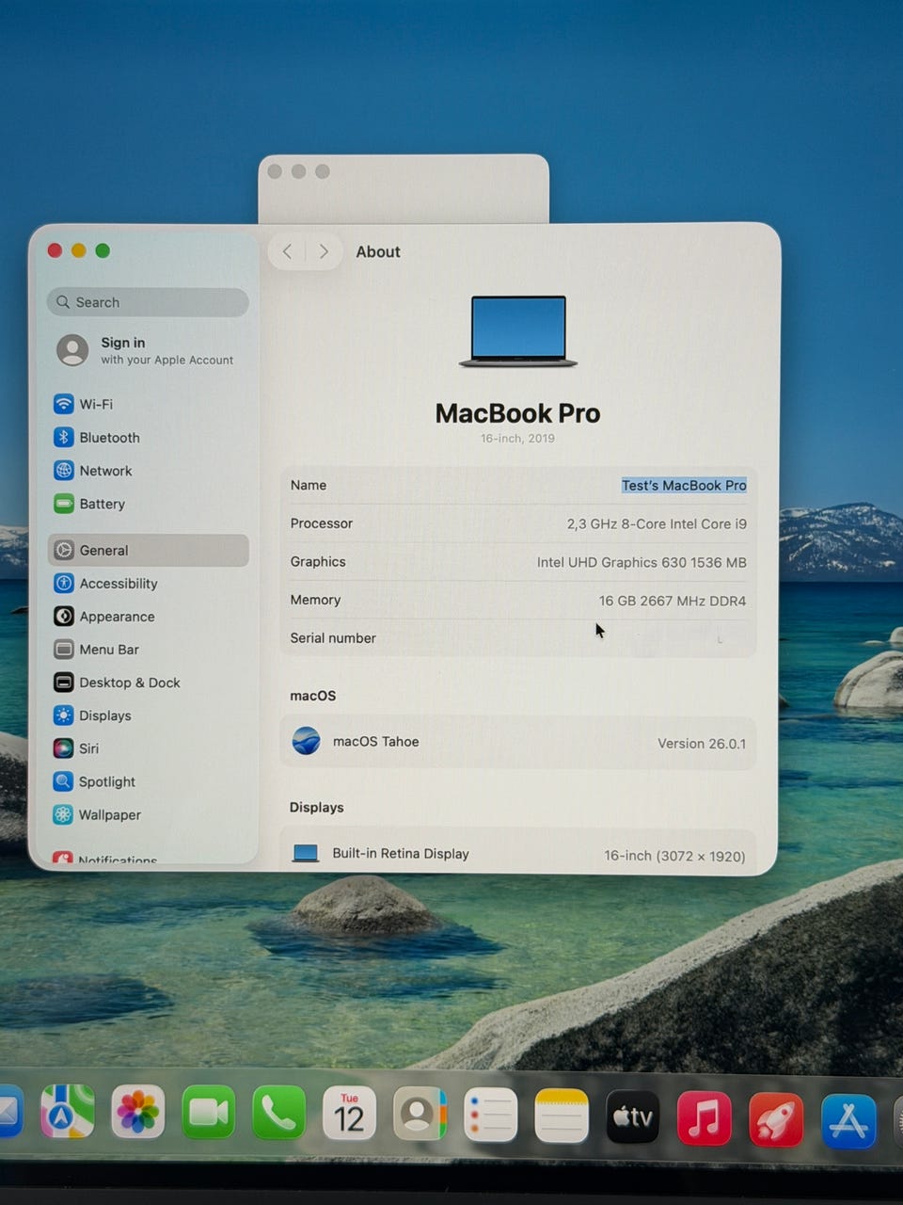Go forward using the right chevron
903x1205 pixels.
[324, 251]
